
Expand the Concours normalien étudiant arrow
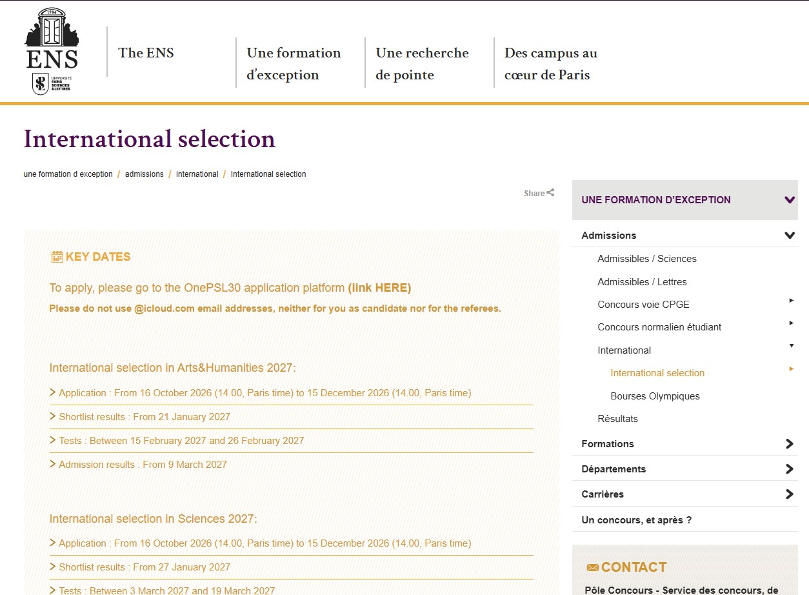792,323
